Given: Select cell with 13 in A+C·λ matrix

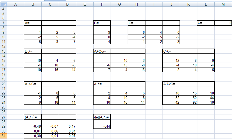Looking at the screenshot, I should 137,70.
